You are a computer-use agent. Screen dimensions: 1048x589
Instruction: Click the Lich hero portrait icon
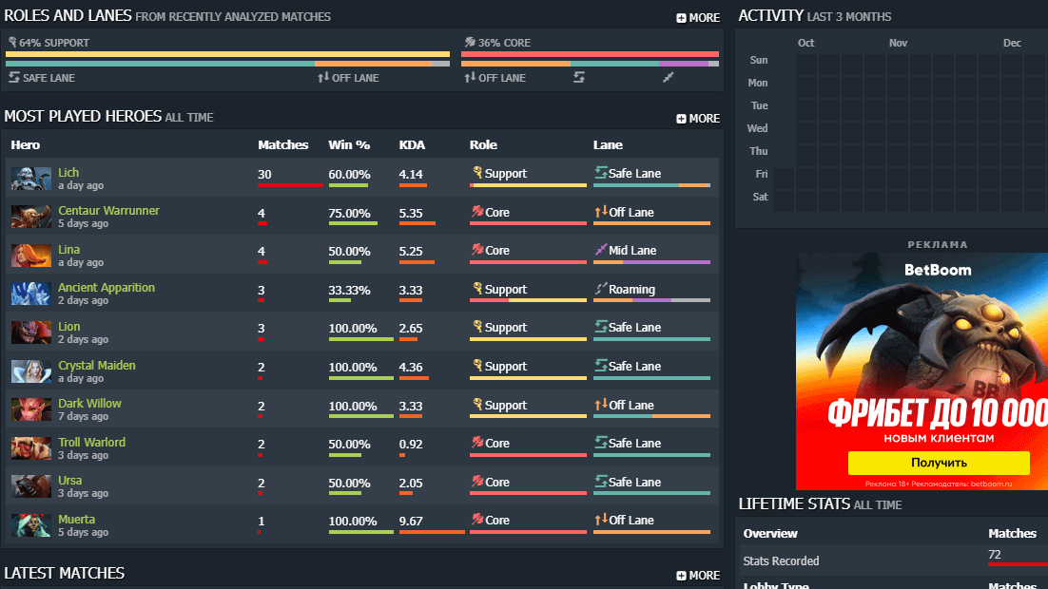pos(30,179)
